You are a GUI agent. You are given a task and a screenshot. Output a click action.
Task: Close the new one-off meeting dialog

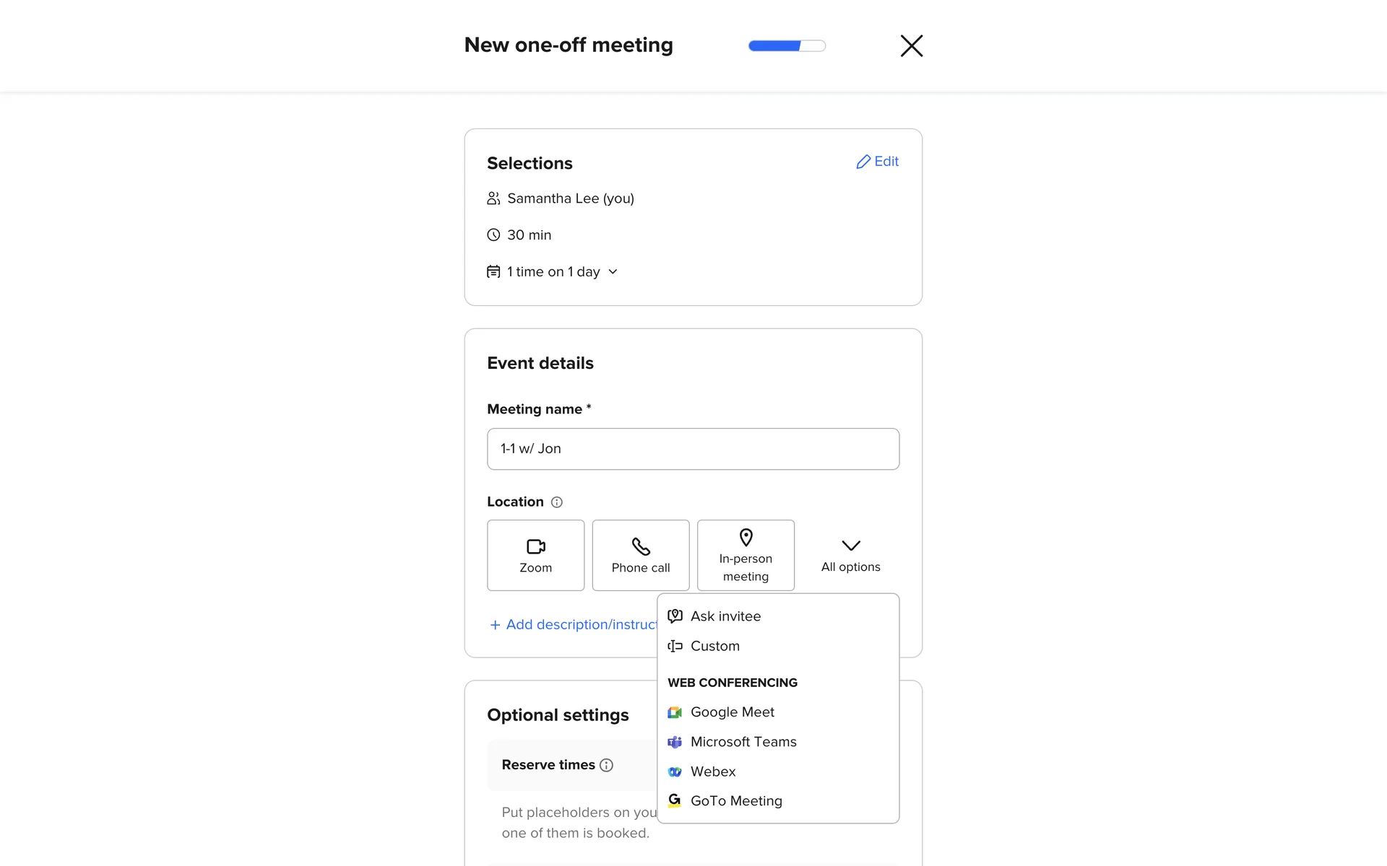(911, 45)
